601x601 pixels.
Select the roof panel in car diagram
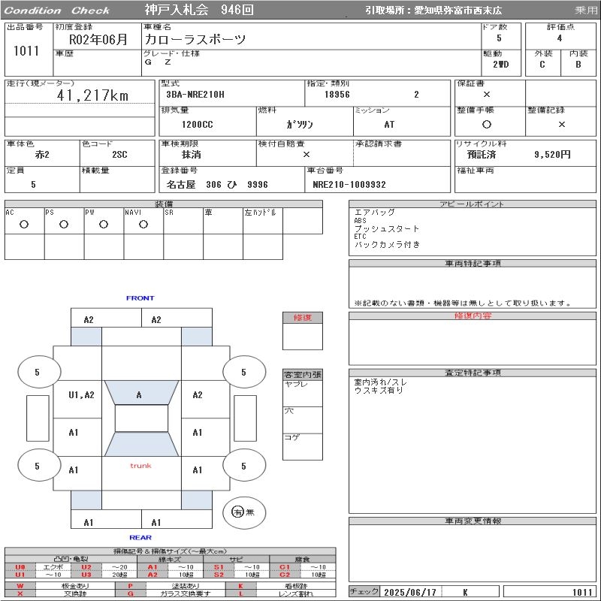click(x=141, y=418)
